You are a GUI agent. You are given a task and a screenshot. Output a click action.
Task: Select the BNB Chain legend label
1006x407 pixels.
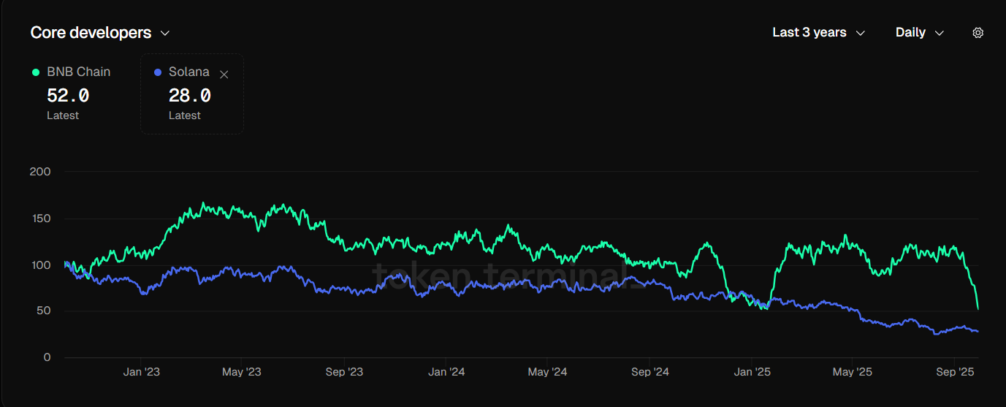[x=79, y=72]
